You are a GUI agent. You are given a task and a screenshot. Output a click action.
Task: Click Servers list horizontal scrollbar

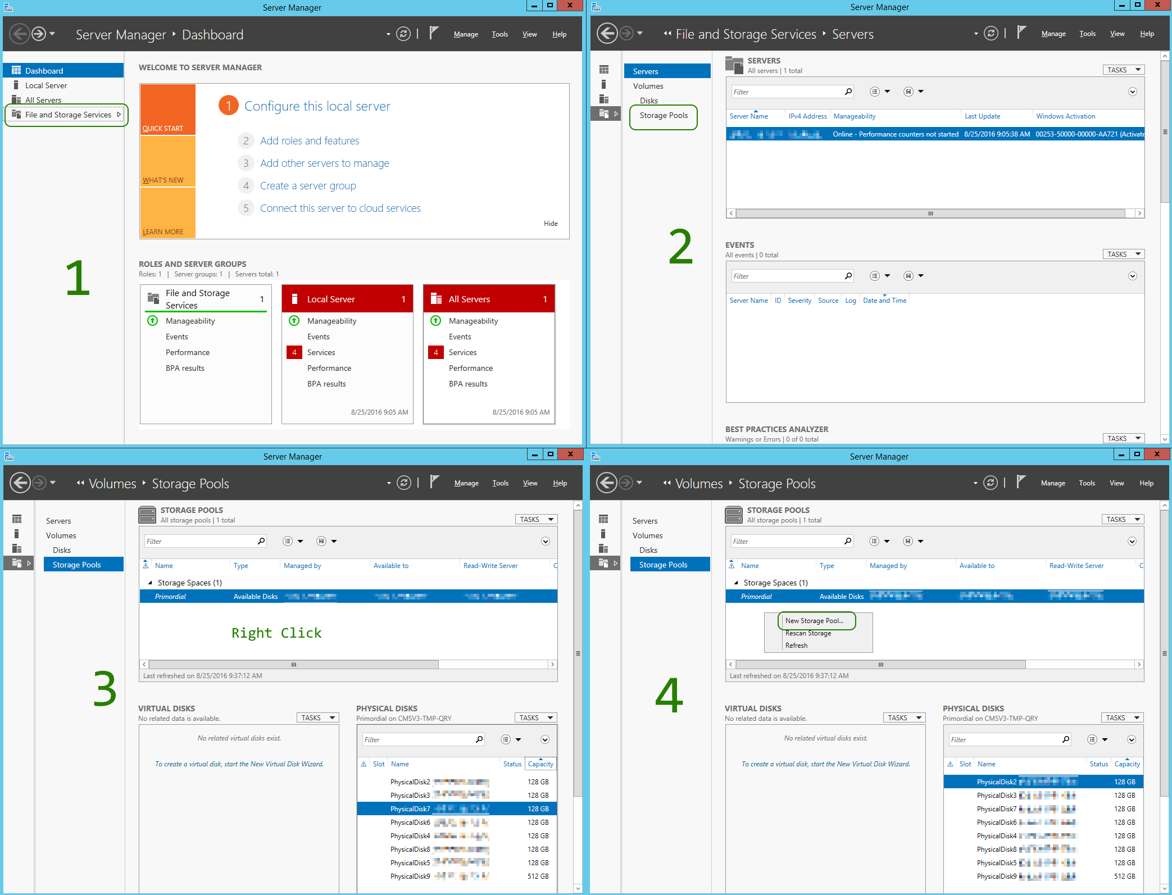click(x=930, y=213)
